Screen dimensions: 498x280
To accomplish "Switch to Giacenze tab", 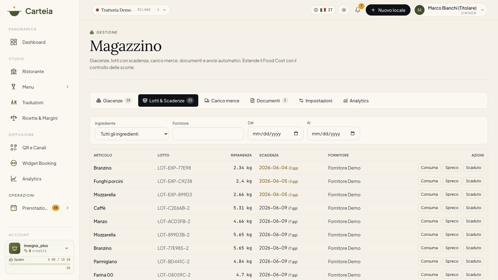I will click(x=114, y=100).
